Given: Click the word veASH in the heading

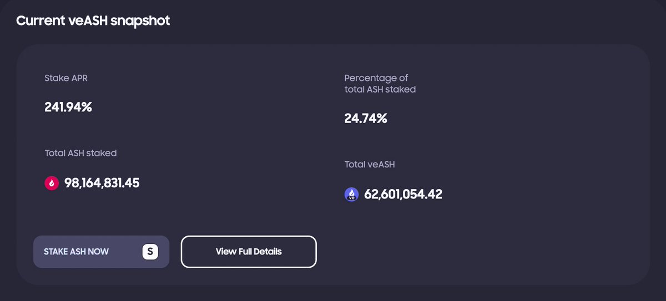Looking at the screenshot, I should coord(83,21).
